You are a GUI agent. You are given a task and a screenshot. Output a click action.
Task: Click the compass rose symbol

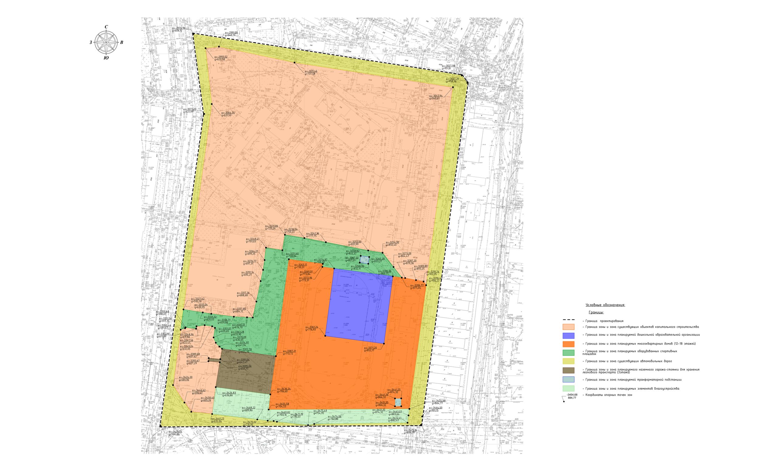coord(106,42)
